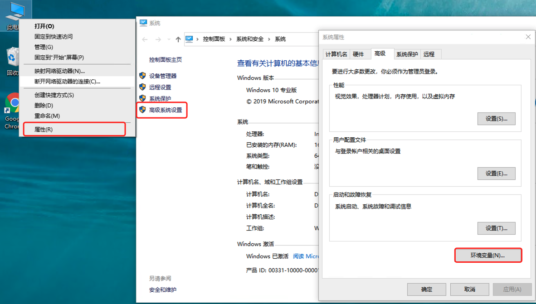Image resolution: width=536 pixels, height=304 pixels.
Task: Click the 此电脑 desktop icon
Action: point(13,14)
